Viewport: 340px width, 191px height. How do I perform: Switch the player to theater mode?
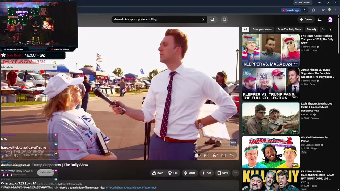click(223, 155)
